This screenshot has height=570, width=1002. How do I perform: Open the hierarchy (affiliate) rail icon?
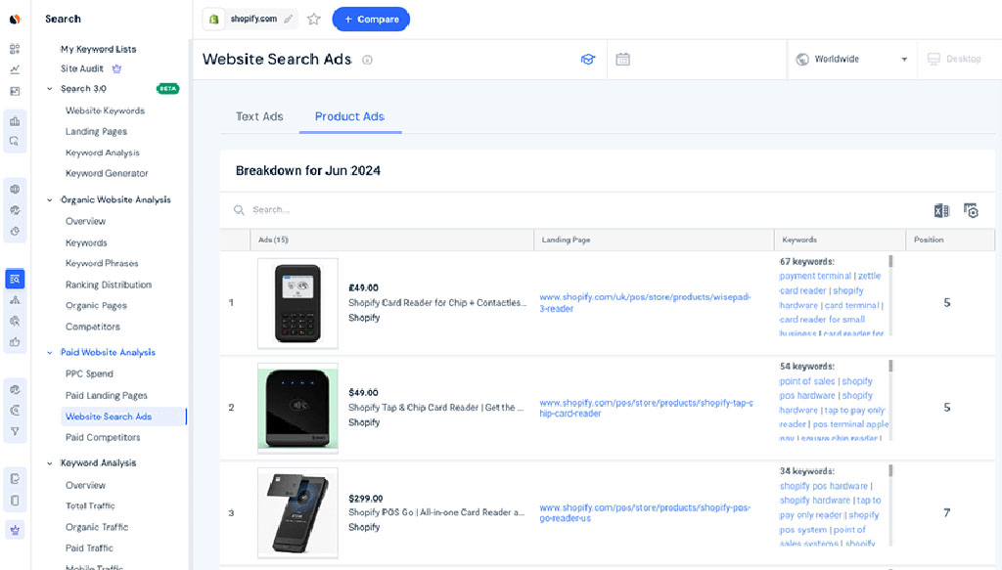(15, 300)
